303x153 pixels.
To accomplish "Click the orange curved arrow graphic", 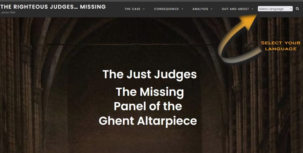I will [x=238, y=39].
